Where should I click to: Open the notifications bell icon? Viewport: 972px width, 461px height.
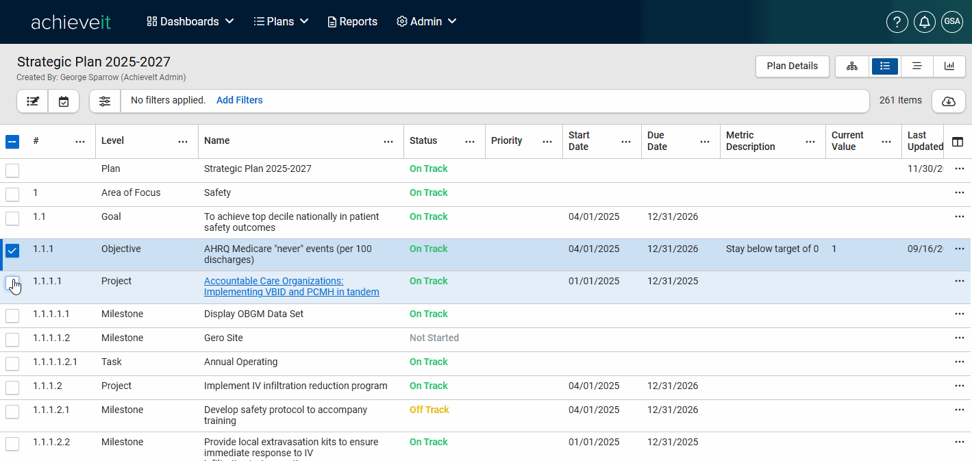[925, 22]
